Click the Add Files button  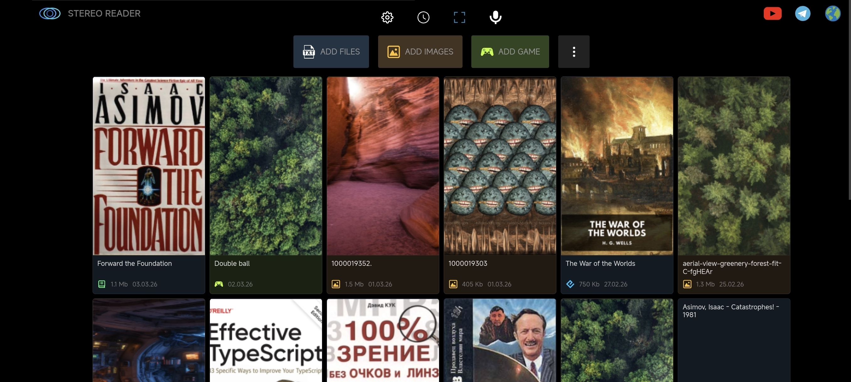(x=331, y=52)
